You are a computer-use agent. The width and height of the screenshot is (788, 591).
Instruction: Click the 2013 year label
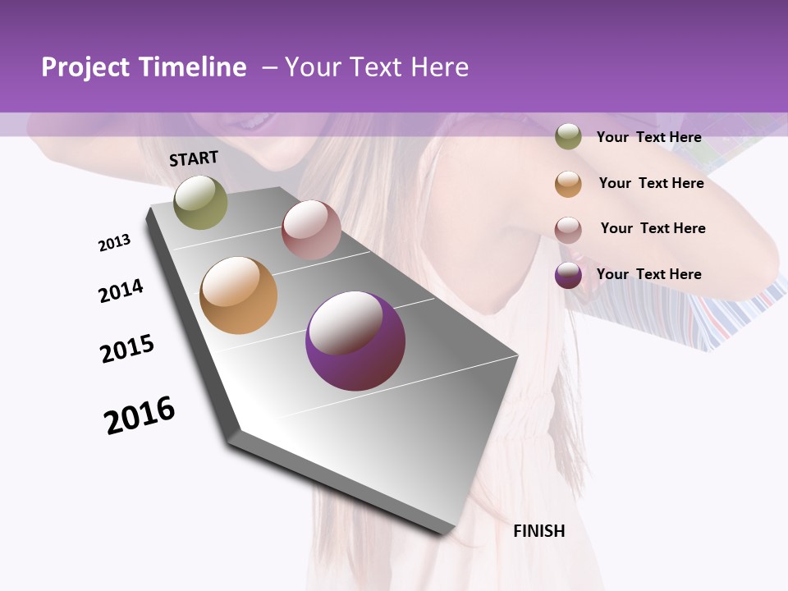tap(114, 243)
